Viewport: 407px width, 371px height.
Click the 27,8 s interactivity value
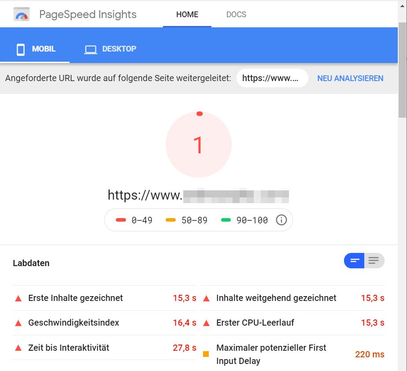(x=185, y=348)
